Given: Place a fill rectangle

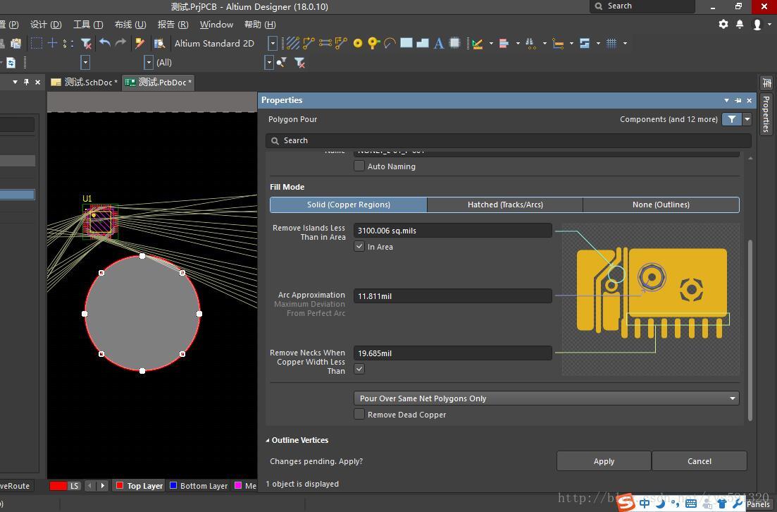Looking at the screenshot, I should point(406,43).
